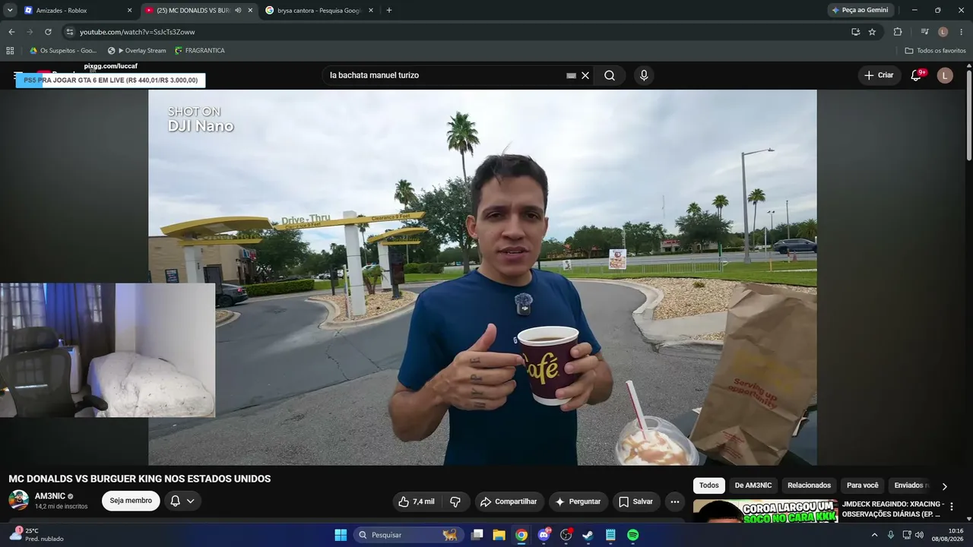Open a new browser tab
This screenshot has width=973, height=547.
[389, 11]
